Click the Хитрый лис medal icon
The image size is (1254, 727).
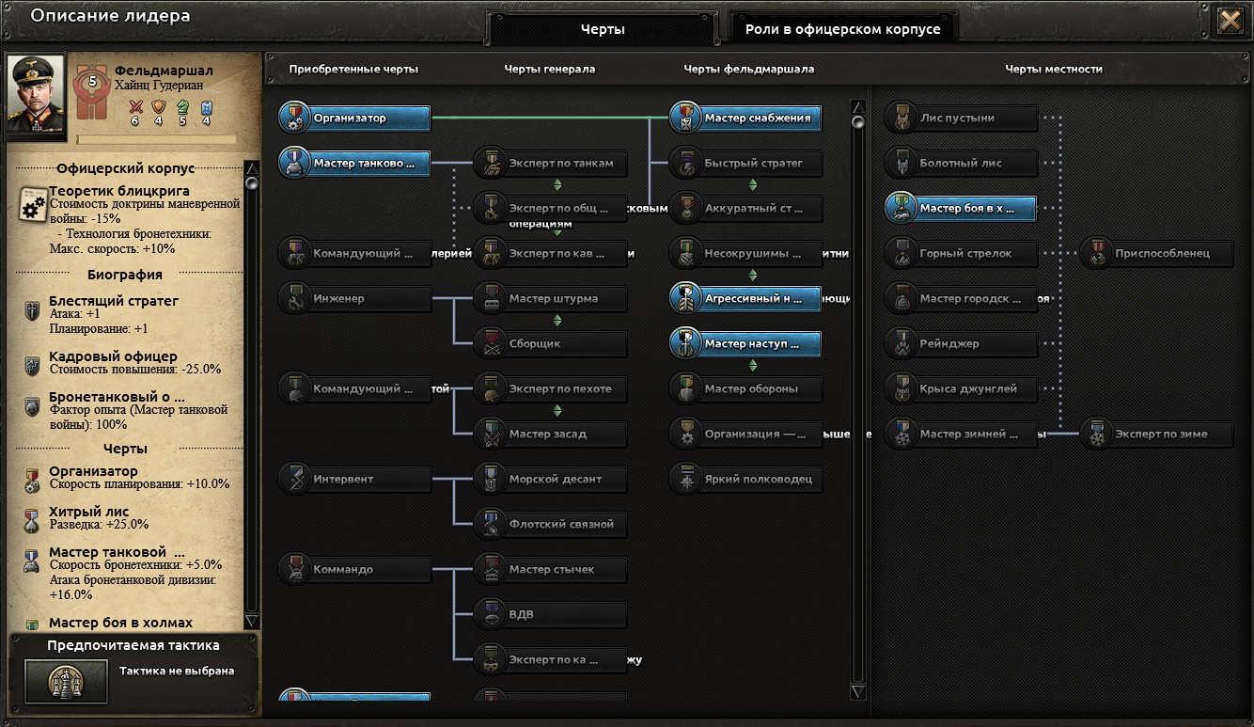[33, 520]
